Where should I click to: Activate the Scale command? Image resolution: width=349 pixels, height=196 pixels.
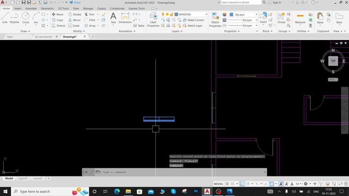tap(74, 26)
